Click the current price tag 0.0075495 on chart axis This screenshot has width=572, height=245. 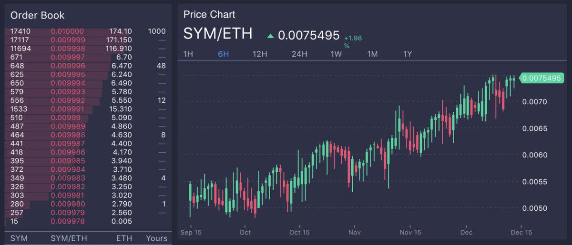(x=541, y=78)
